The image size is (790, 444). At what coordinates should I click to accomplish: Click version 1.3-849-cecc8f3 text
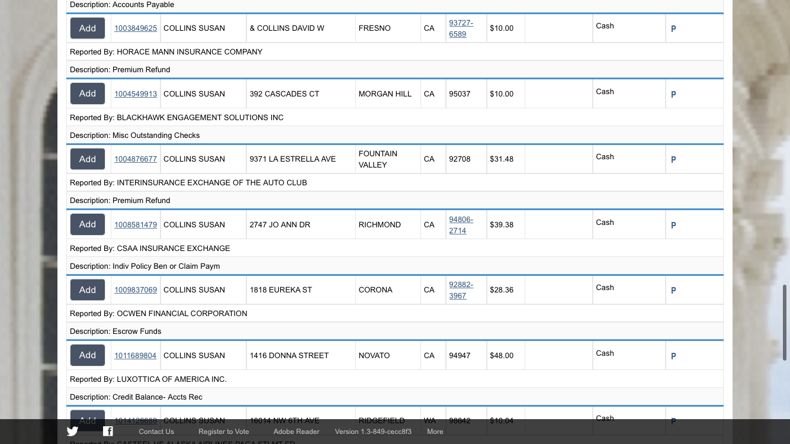point(373,432)
